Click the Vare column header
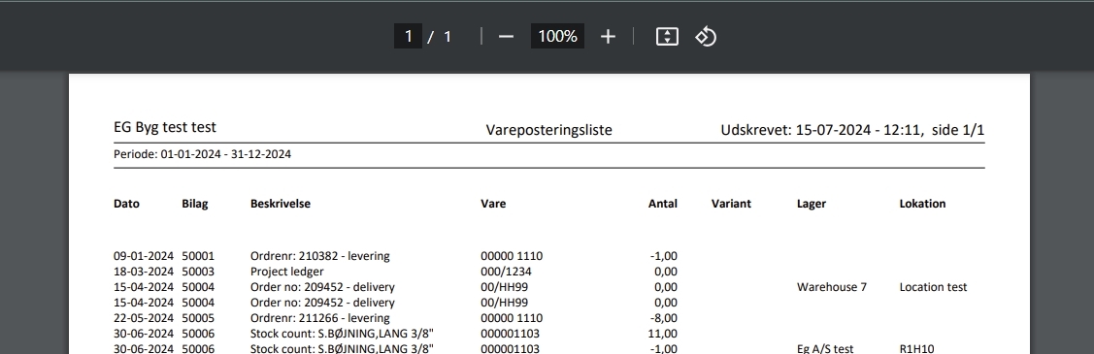Image resolution: width=1094 pixels, height=354 pixels. point(493,205)
